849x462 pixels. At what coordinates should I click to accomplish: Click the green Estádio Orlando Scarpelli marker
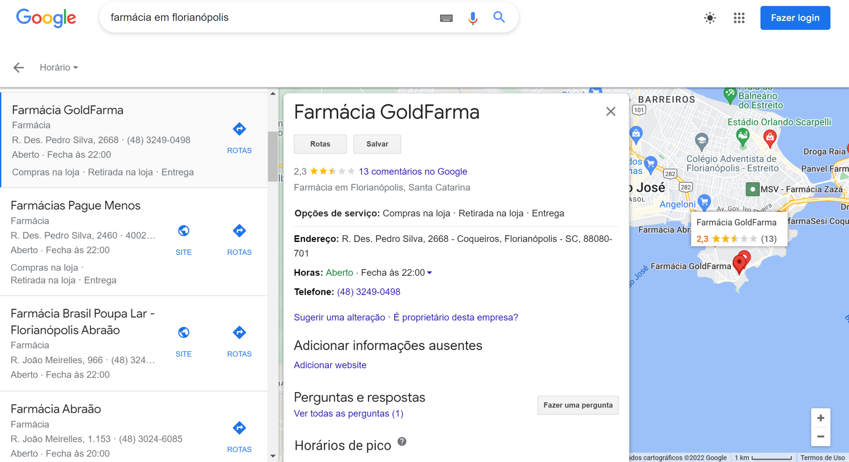click(743, 137)
